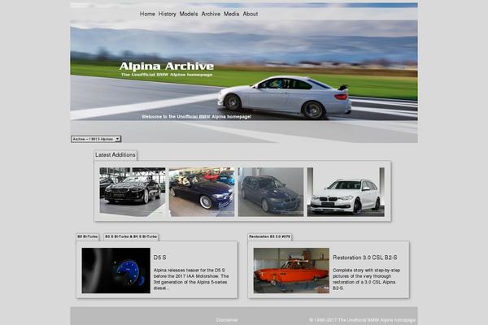488x325 pixels.
Task: View the orange CSL restoration photo
Action: tap(291, 271)
